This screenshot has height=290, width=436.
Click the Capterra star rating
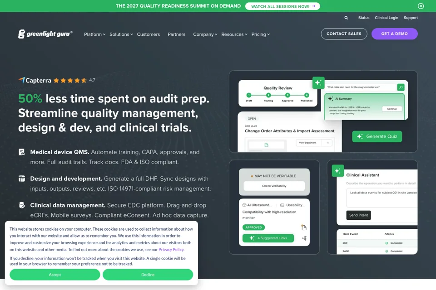[70, 81]
